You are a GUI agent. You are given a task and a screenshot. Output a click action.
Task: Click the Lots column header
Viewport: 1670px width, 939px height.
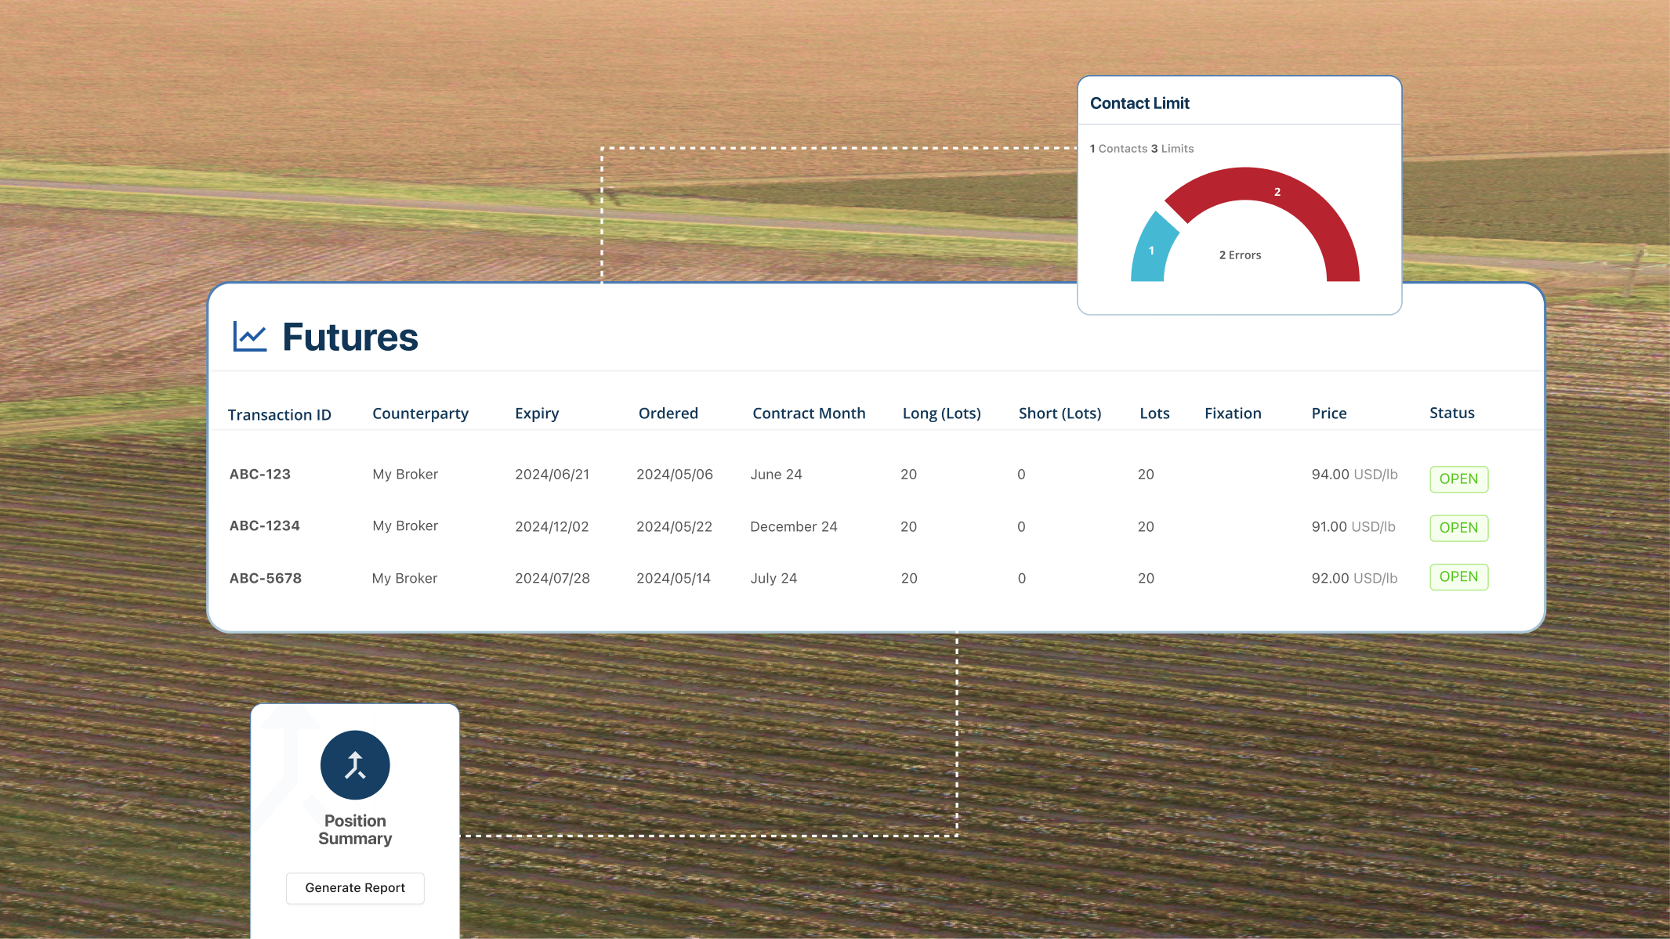click(x=1154, y=414)
